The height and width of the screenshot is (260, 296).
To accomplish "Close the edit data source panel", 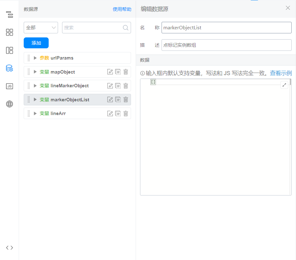I will click(x=288, y=8).
